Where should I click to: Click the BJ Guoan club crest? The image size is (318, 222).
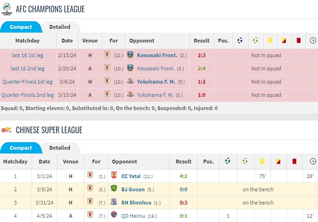(x=113, y=189)
